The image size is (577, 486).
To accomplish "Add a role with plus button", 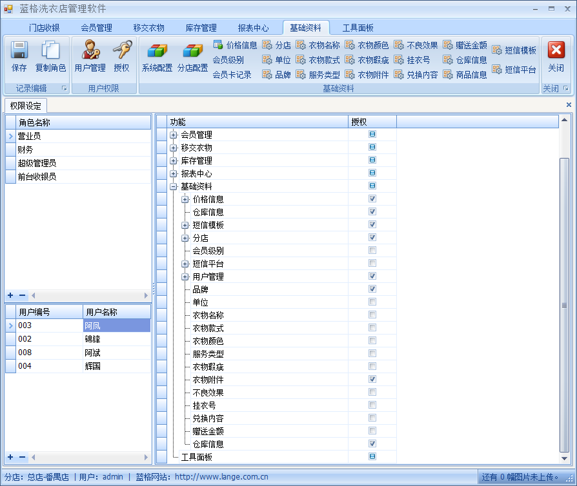I will click(x=10, y=295).
